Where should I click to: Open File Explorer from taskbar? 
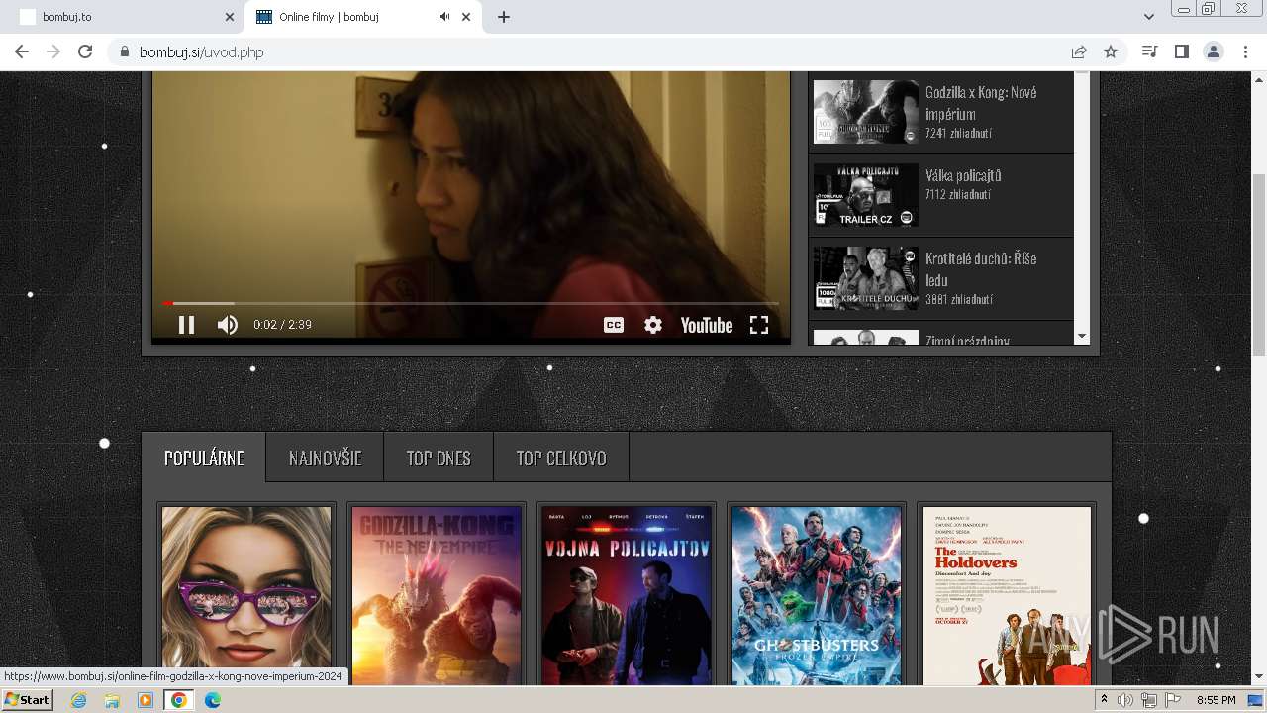(112, 700)
